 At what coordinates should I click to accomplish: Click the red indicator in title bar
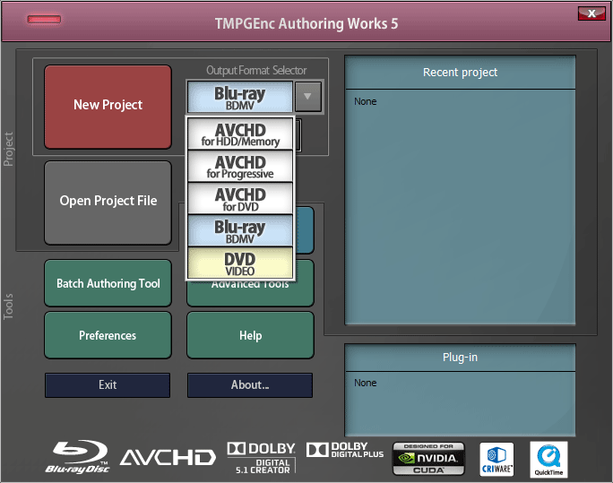tap(44, 19)
